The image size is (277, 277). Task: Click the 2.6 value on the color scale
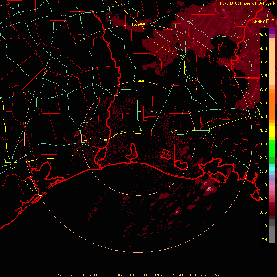[263, 158]
